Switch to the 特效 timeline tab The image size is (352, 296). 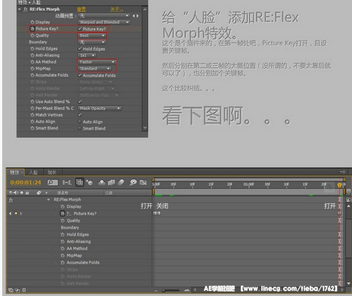tap(15, 172)
